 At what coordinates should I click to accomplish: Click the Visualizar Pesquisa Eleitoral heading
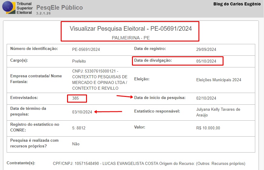[131, 29]
